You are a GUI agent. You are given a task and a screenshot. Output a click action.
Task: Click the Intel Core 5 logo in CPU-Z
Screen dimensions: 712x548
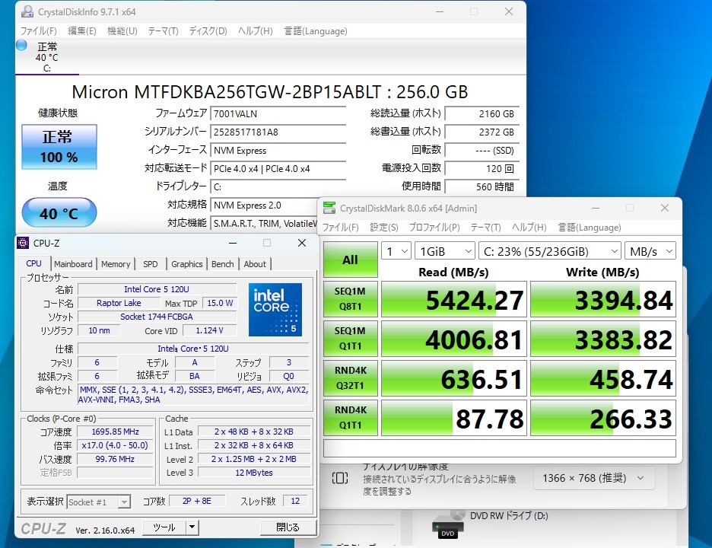(x=275, y=310)
